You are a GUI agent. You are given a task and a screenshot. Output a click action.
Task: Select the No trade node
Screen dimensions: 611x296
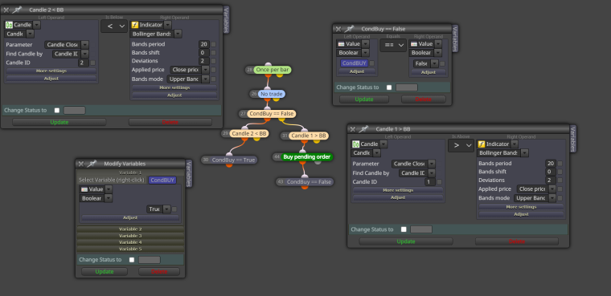tap(272, 94)
